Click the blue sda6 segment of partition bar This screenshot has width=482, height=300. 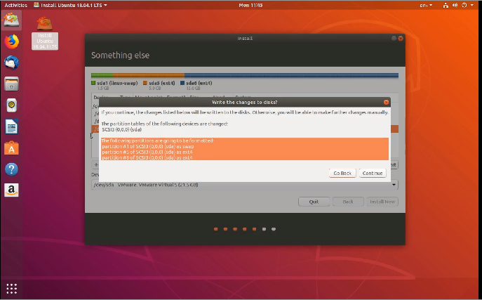point(291,75)
